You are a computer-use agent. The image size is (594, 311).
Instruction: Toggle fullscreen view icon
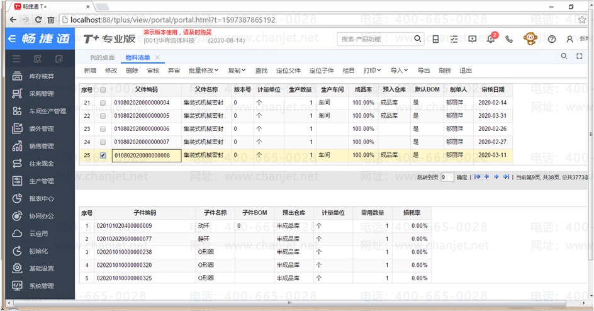[x=580, y=57]
